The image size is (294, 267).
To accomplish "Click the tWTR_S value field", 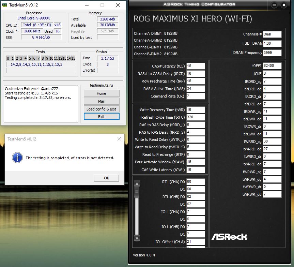I will tap(196, 147).
